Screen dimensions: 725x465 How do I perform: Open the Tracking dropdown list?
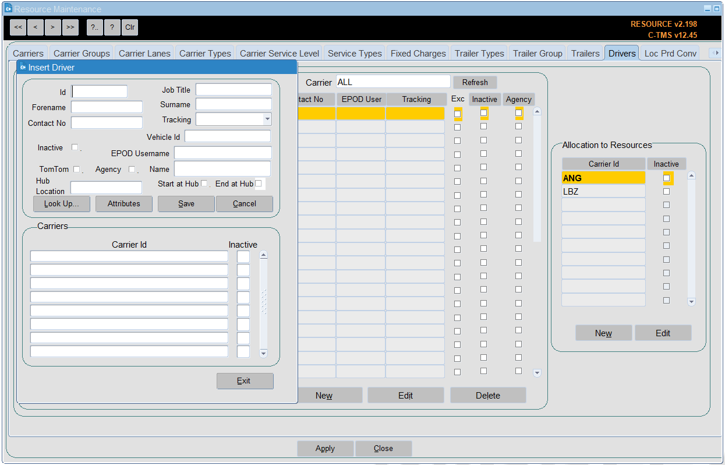(x=267, y=119)
